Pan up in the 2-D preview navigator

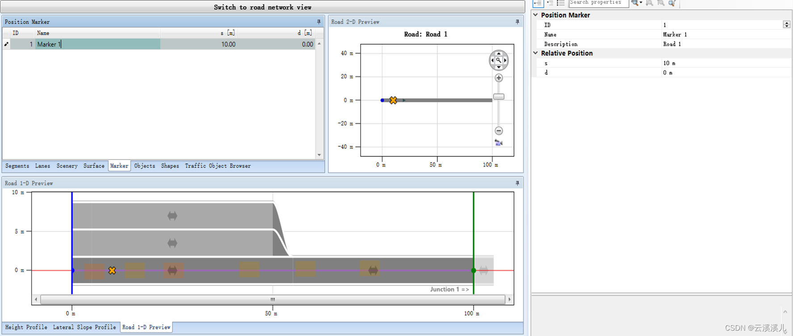(x=499, y=54)
